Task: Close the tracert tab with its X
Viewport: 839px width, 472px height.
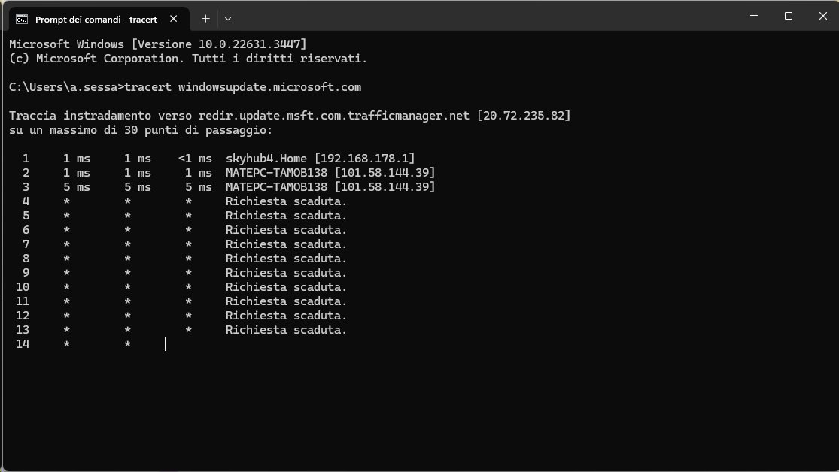Action: [173, 19]
